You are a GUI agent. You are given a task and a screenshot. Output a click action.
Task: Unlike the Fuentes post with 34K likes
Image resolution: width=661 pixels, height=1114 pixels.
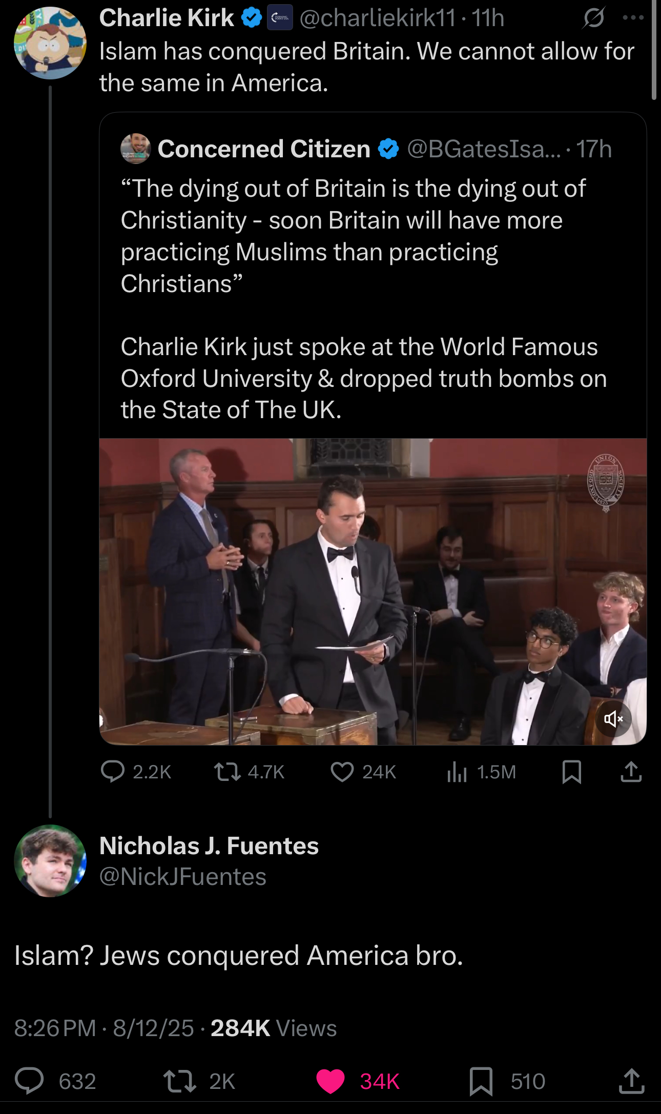330,1081
